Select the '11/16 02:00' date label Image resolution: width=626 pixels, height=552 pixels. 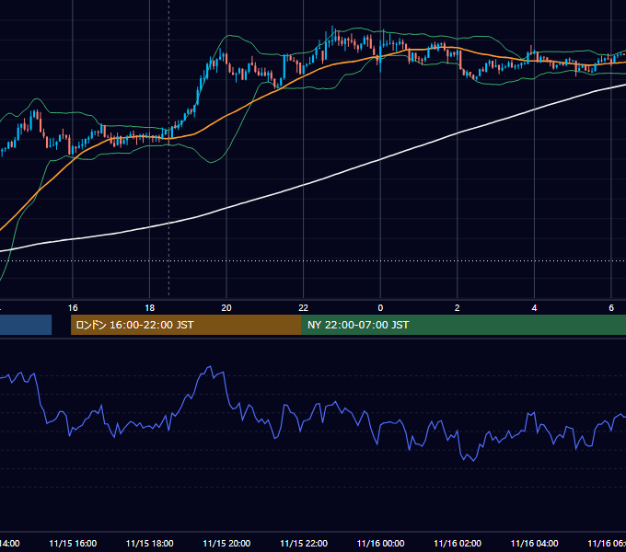458,544
